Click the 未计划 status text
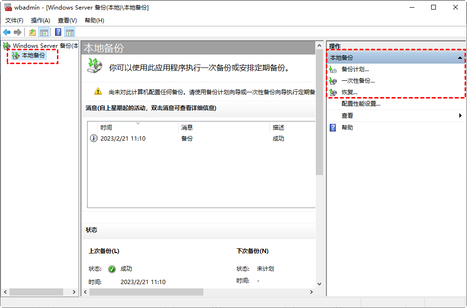Viewport: 467px width, 308px height. click(x=265, y=269)
